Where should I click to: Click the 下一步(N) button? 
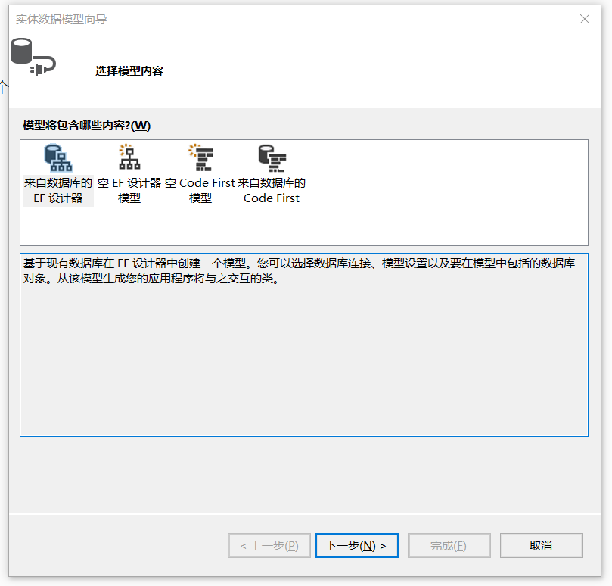357,545
